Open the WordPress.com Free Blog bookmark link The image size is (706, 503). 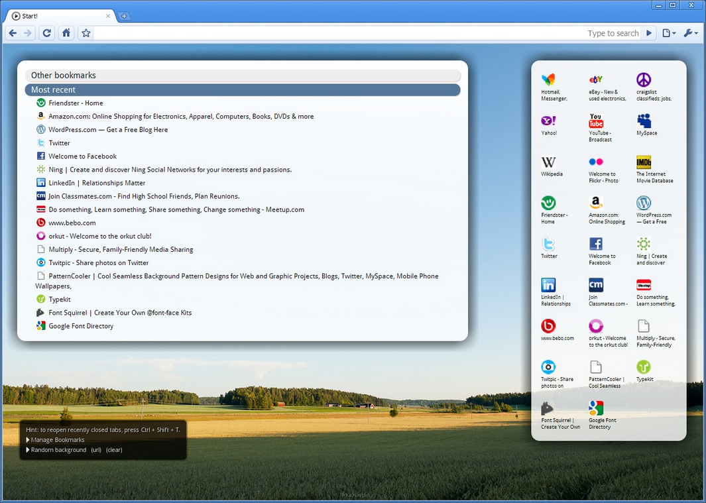108,130
